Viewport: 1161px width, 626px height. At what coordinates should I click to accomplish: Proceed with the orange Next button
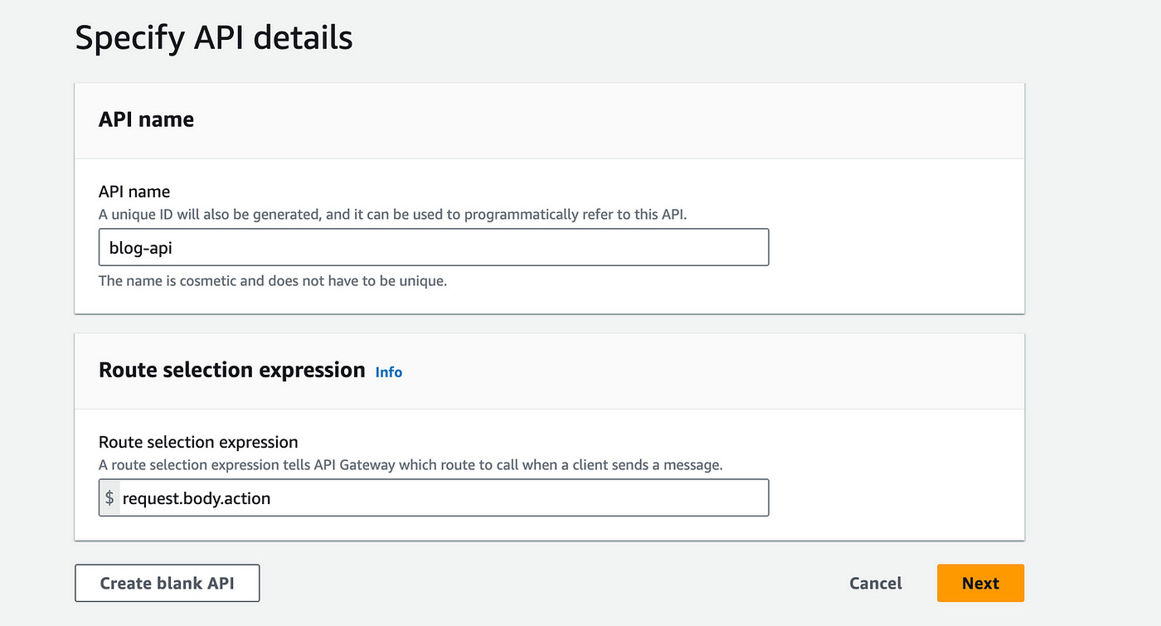[980, 583]
